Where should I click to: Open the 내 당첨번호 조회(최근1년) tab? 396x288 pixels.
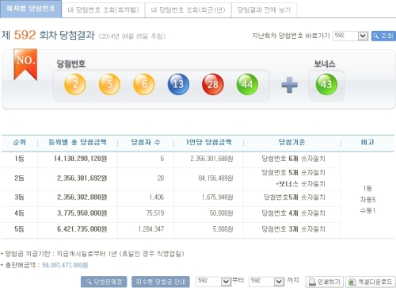coord(188,10)
